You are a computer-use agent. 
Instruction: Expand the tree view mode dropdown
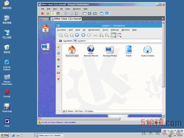pyautogui.click(x=121, y=37)
